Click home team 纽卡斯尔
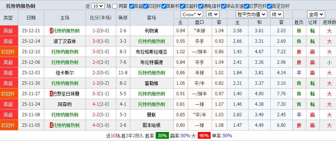336x141 pixels. click(65, 73)
